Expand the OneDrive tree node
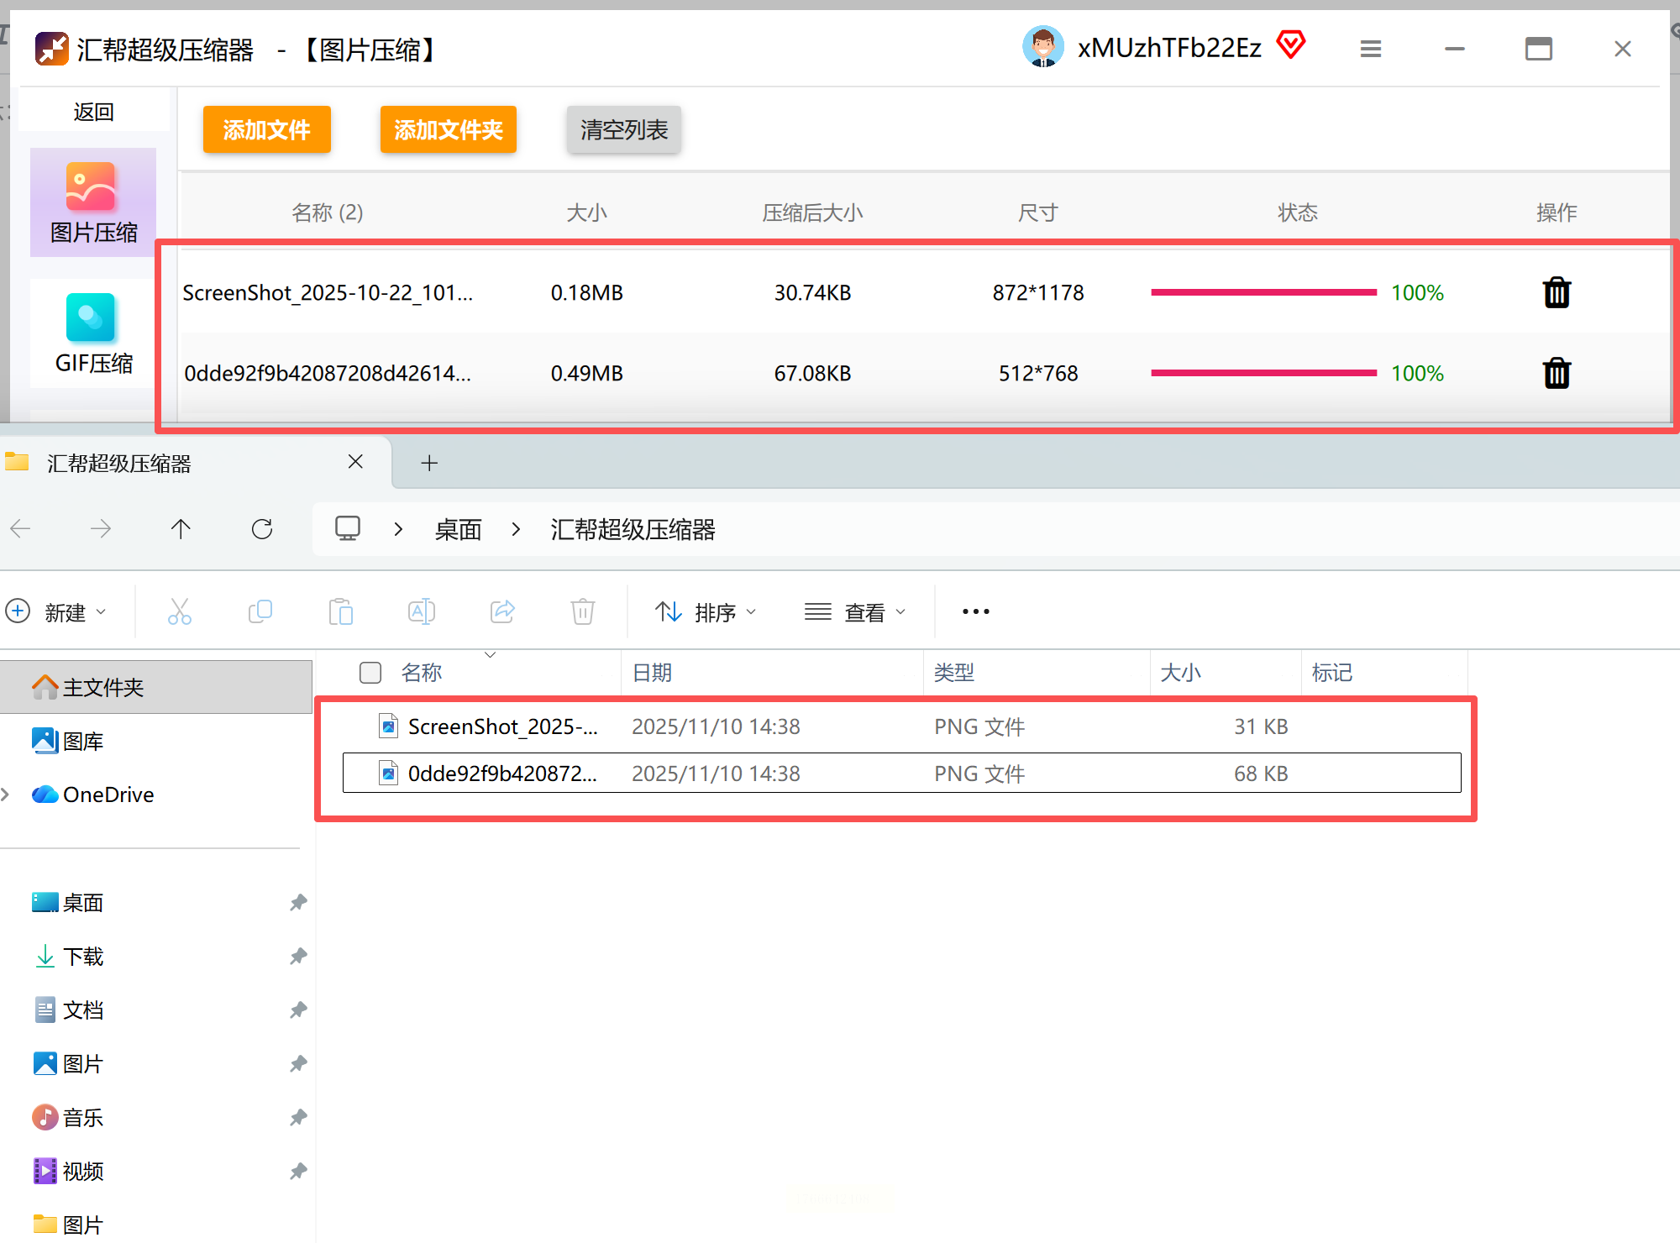Viewport: 1680px width, 1243px height. click(7, 795)
